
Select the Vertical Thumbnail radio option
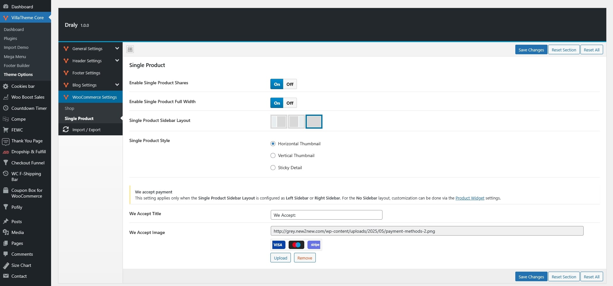click(273, 155)
